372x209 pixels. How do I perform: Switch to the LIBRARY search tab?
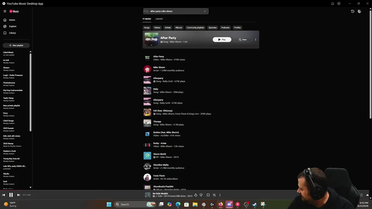[x=159, y=19]
